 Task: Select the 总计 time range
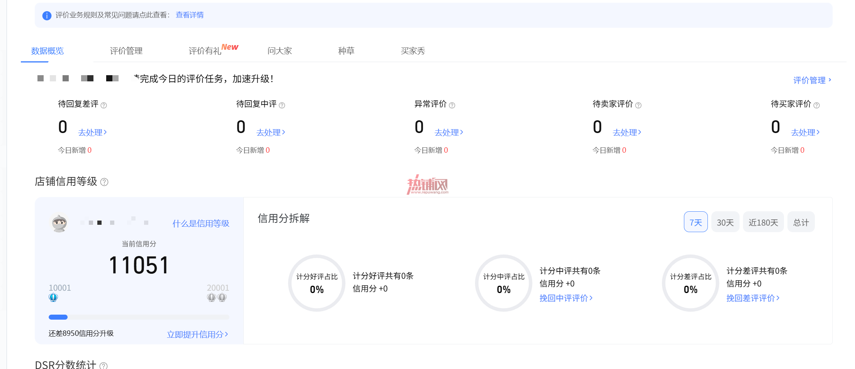click(x=801, y=222)
